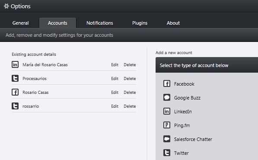This screenshot has width=258, height=160.
Task: Select the Accounts tab
Action: point(57,23)
